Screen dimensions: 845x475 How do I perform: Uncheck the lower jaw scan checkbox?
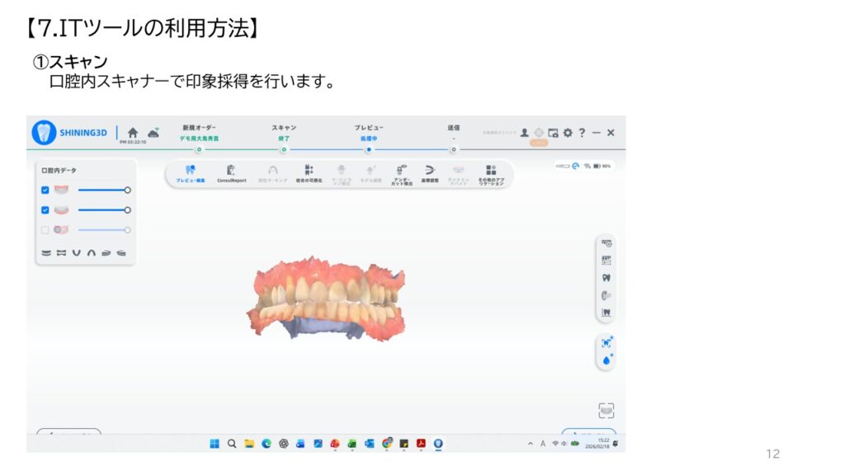tap(45, 210)
